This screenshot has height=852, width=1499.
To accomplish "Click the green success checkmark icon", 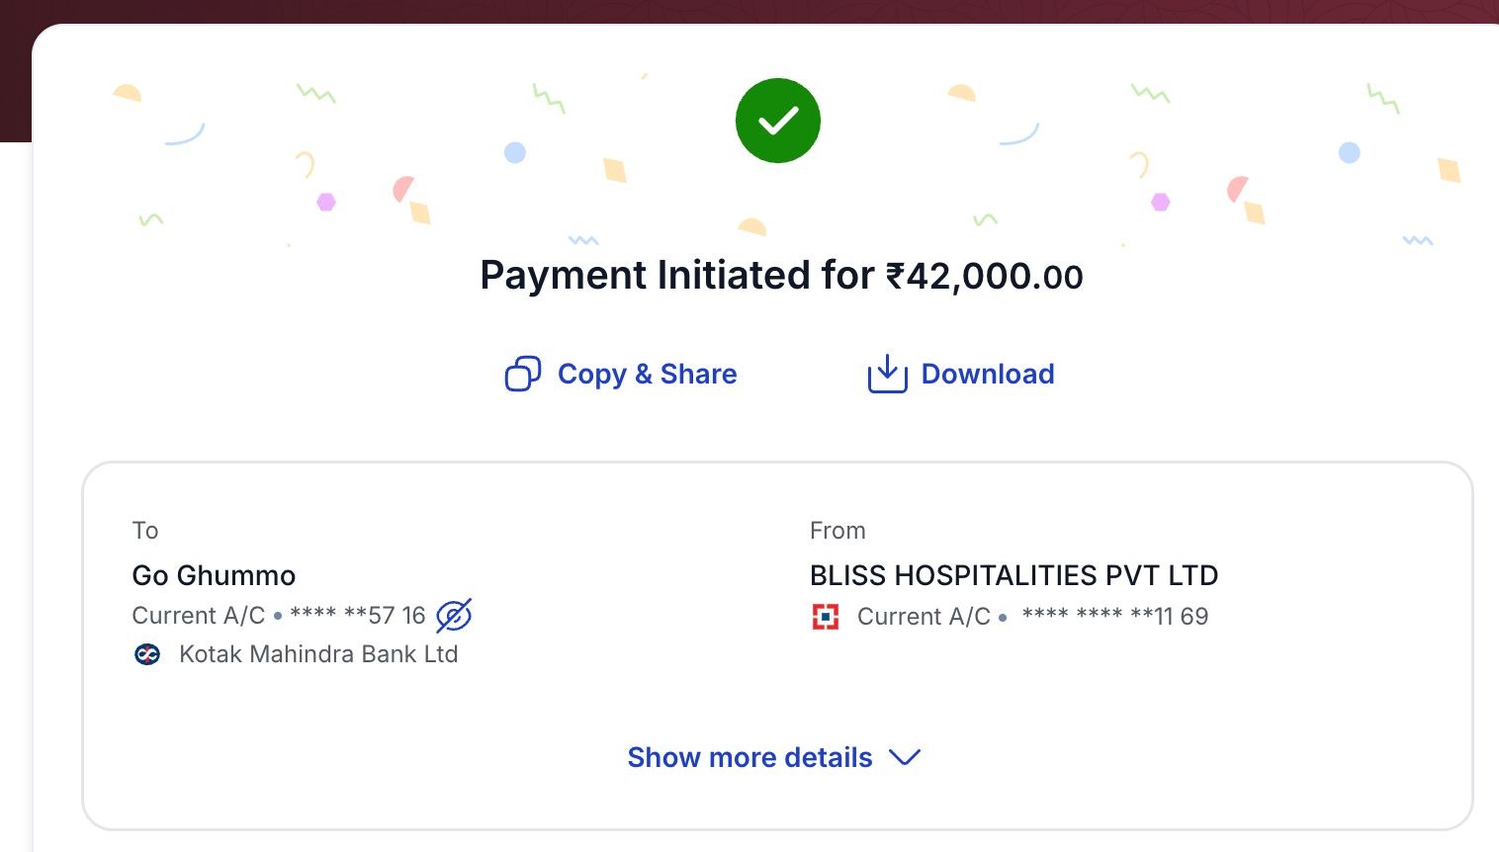I will tap(778, 121).
